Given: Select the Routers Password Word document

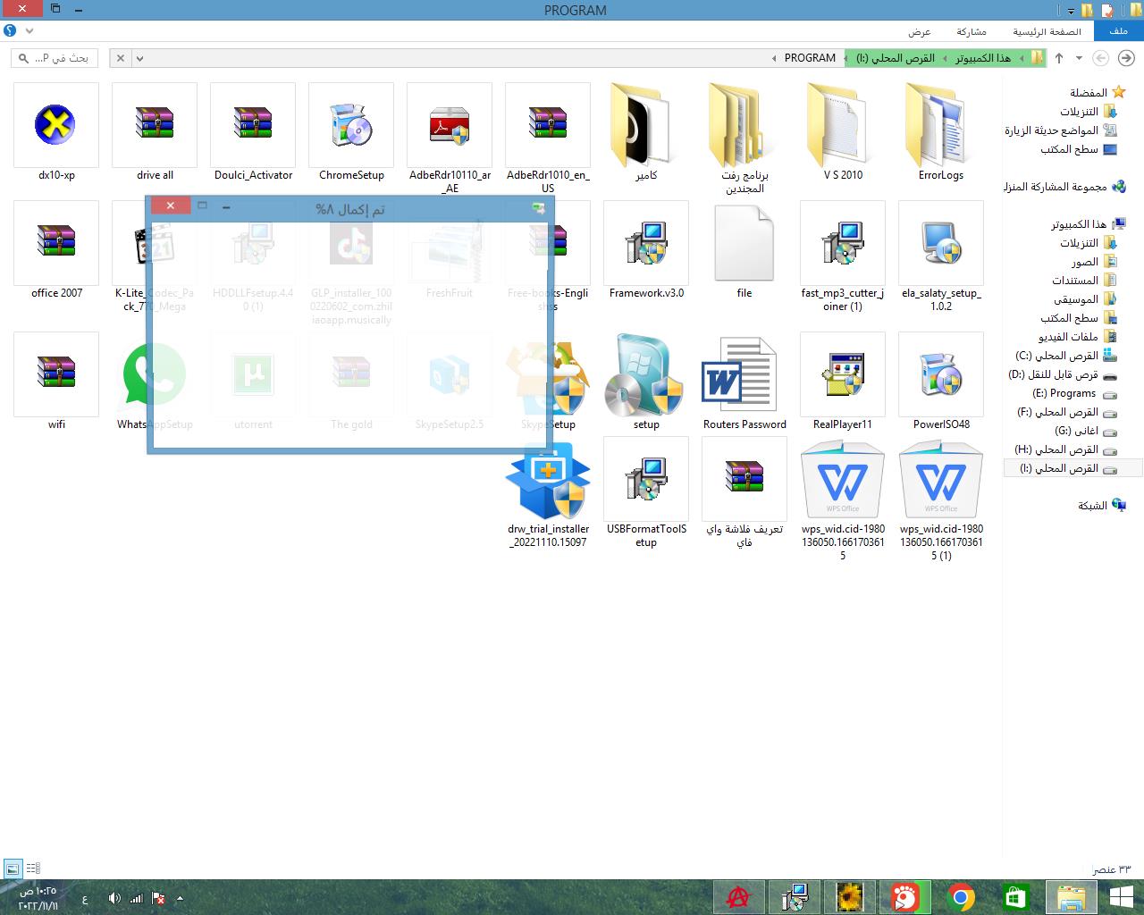Looking at the screenshot, I should (744, 375).
